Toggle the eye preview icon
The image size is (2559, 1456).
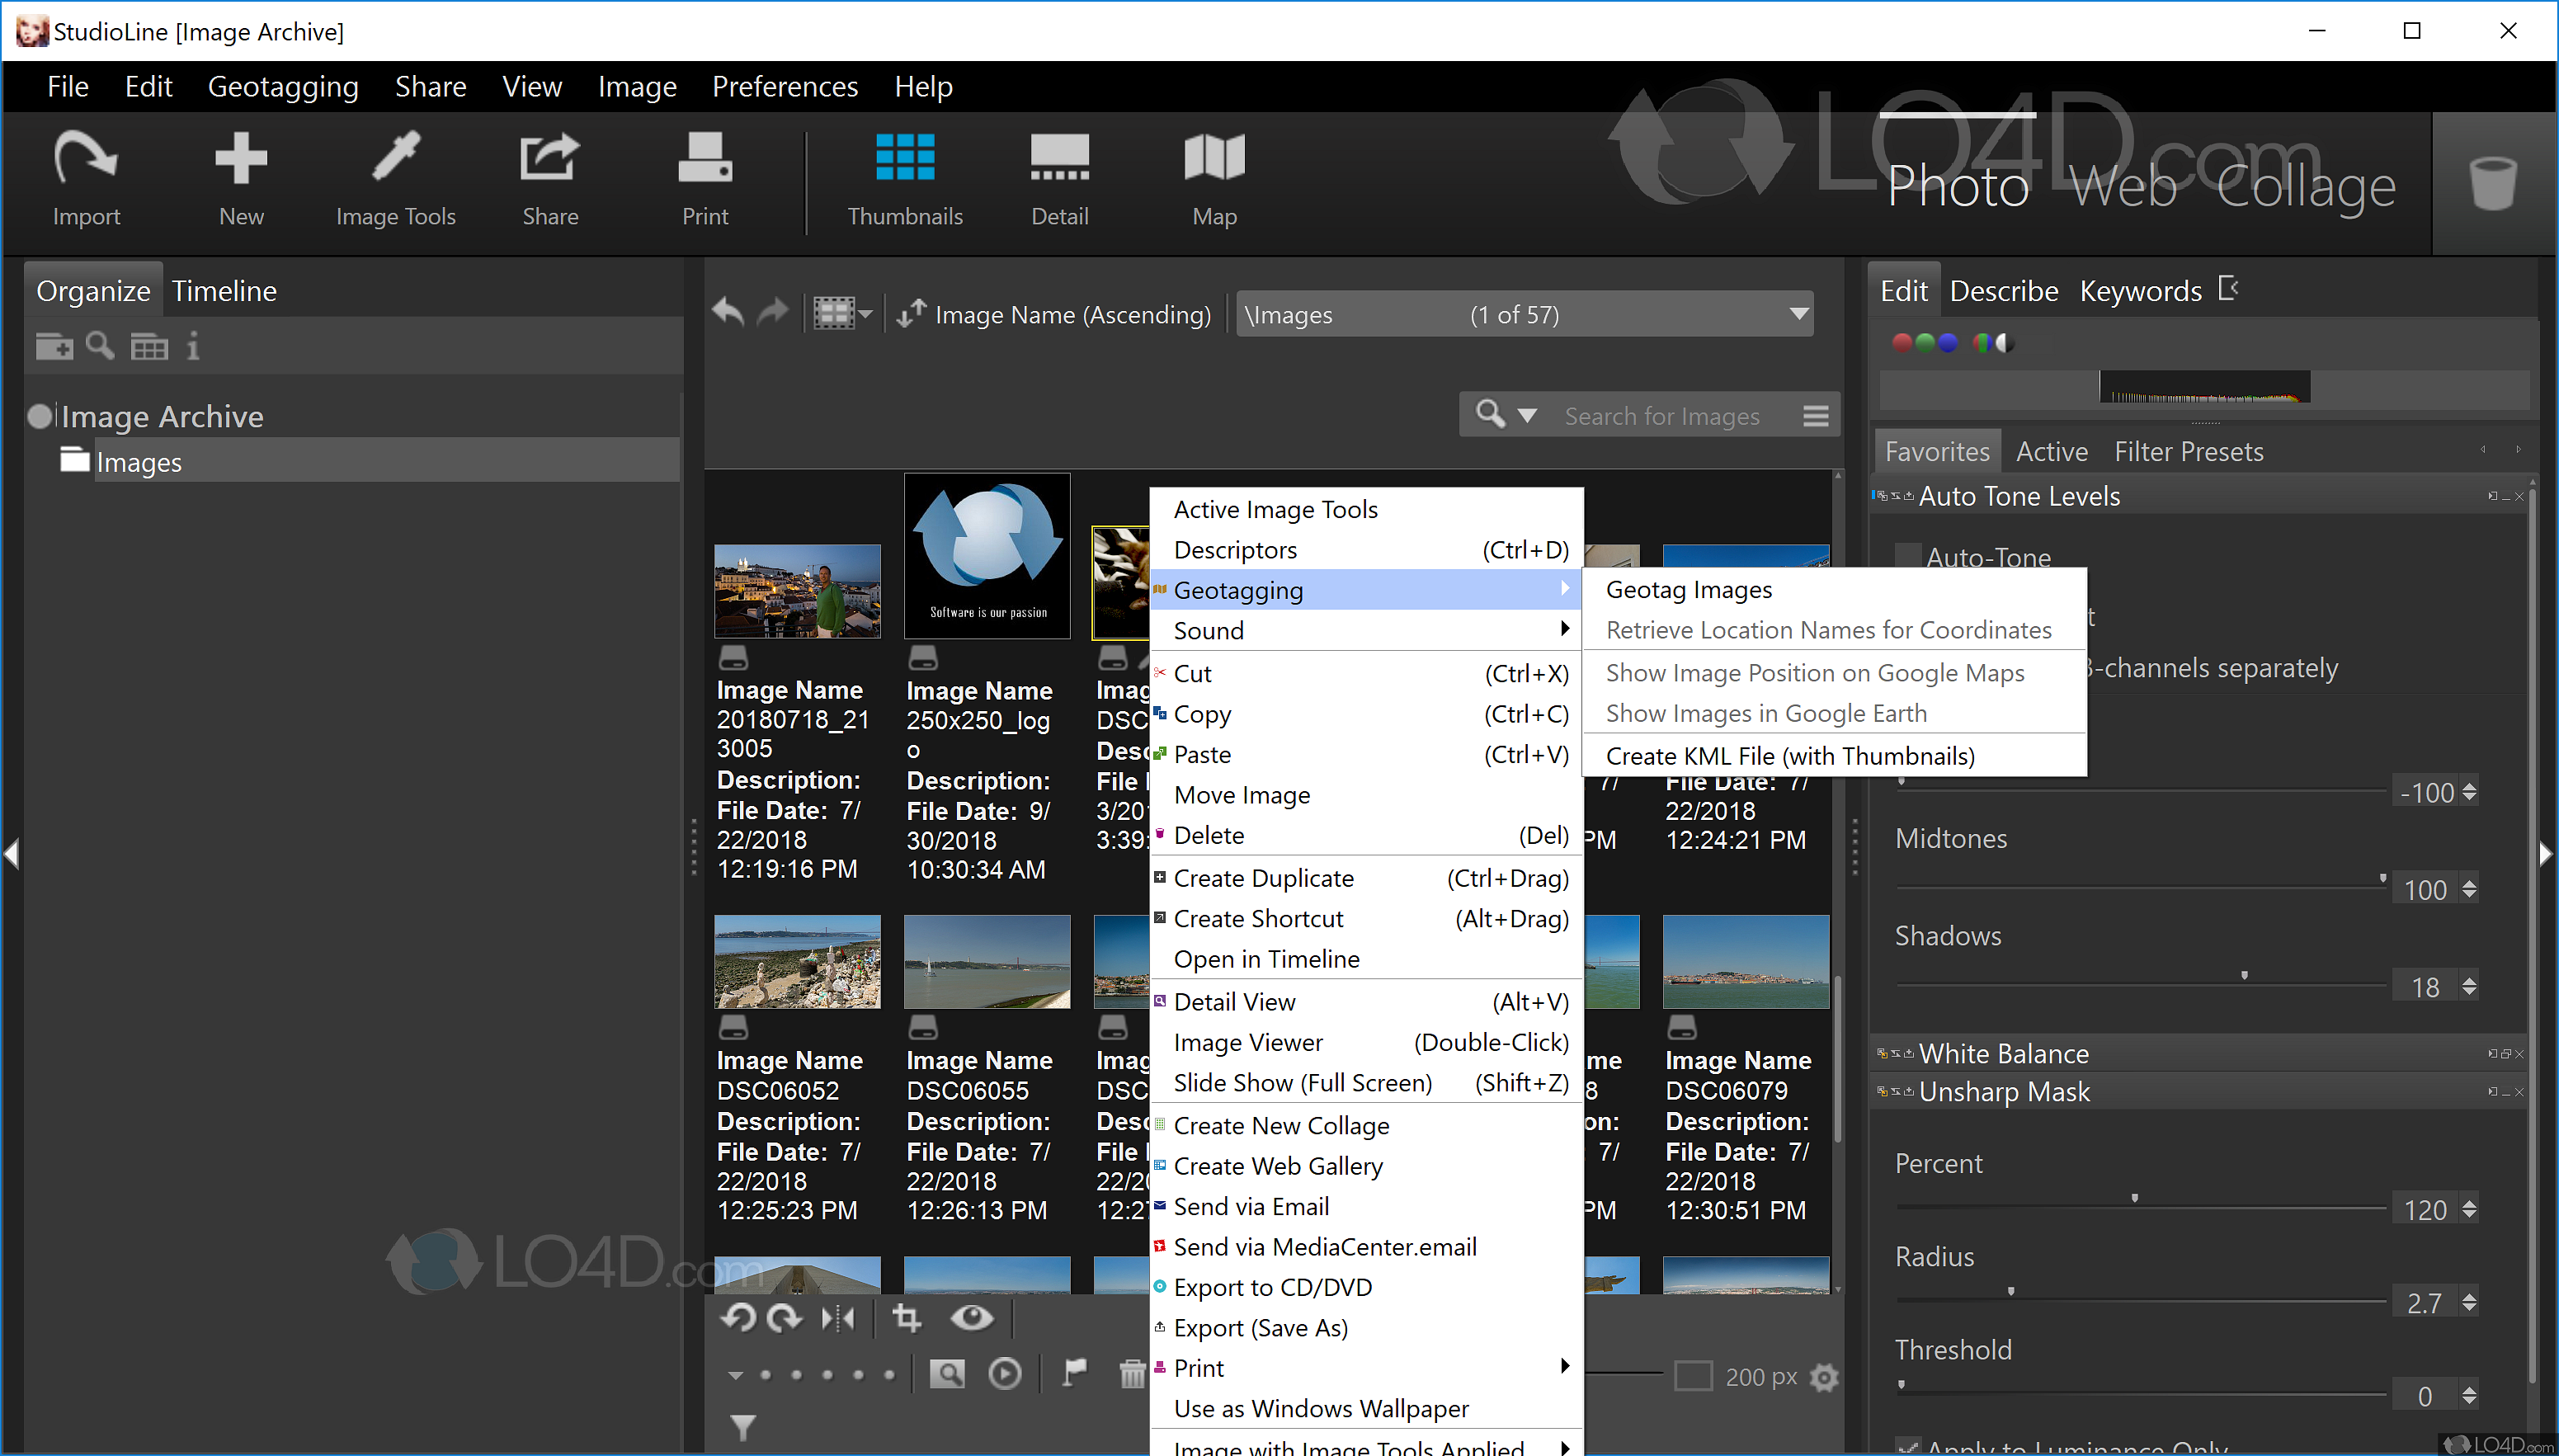tap(971, 1318)
